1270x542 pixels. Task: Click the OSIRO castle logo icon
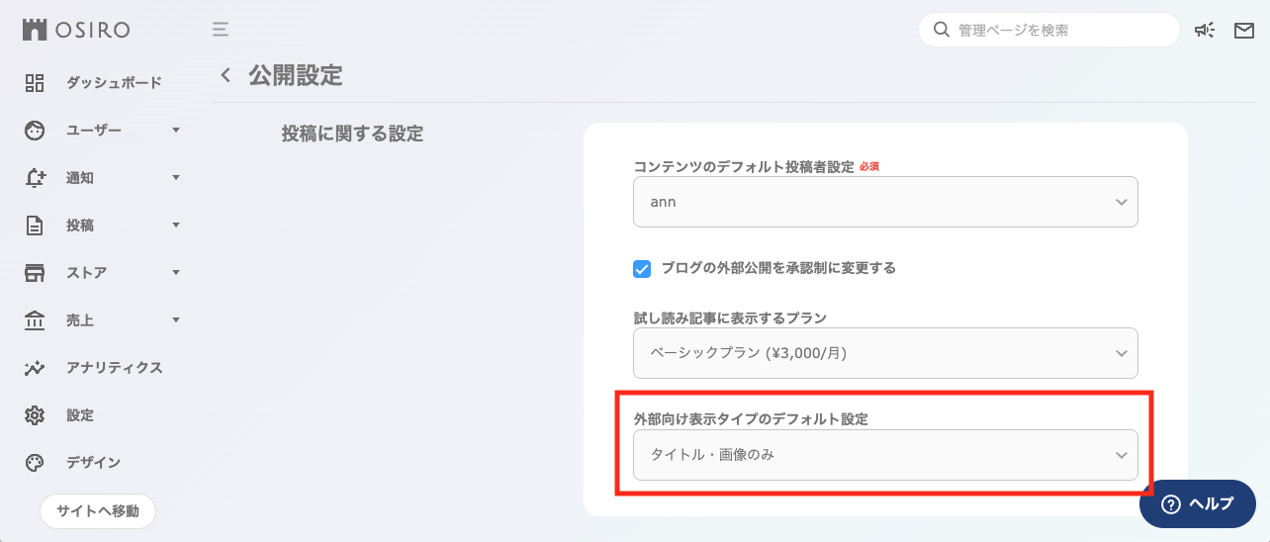tap(35, 30)
